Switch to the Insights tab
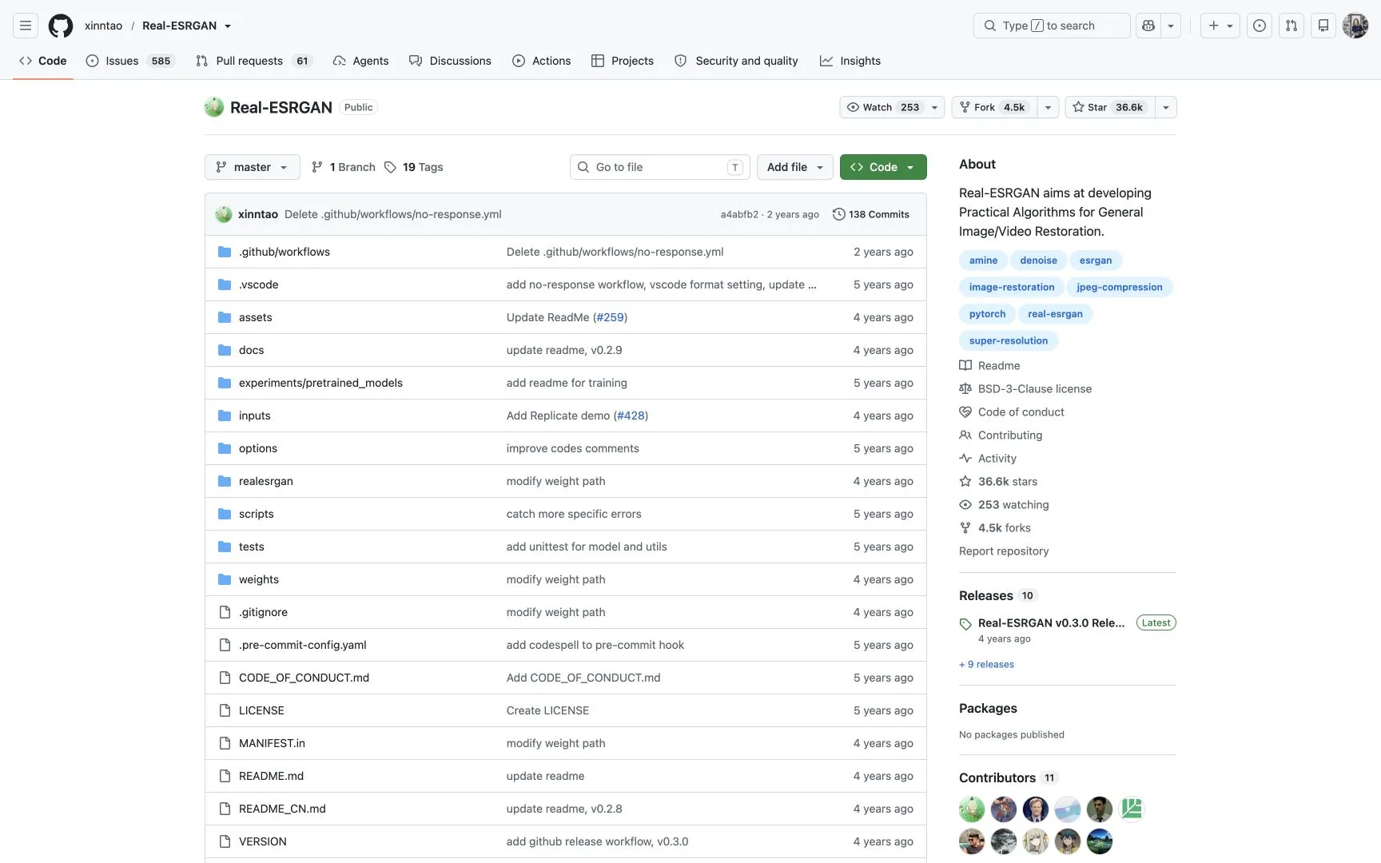Viewport: 1381px width, 863px height. tap(850, 61)
